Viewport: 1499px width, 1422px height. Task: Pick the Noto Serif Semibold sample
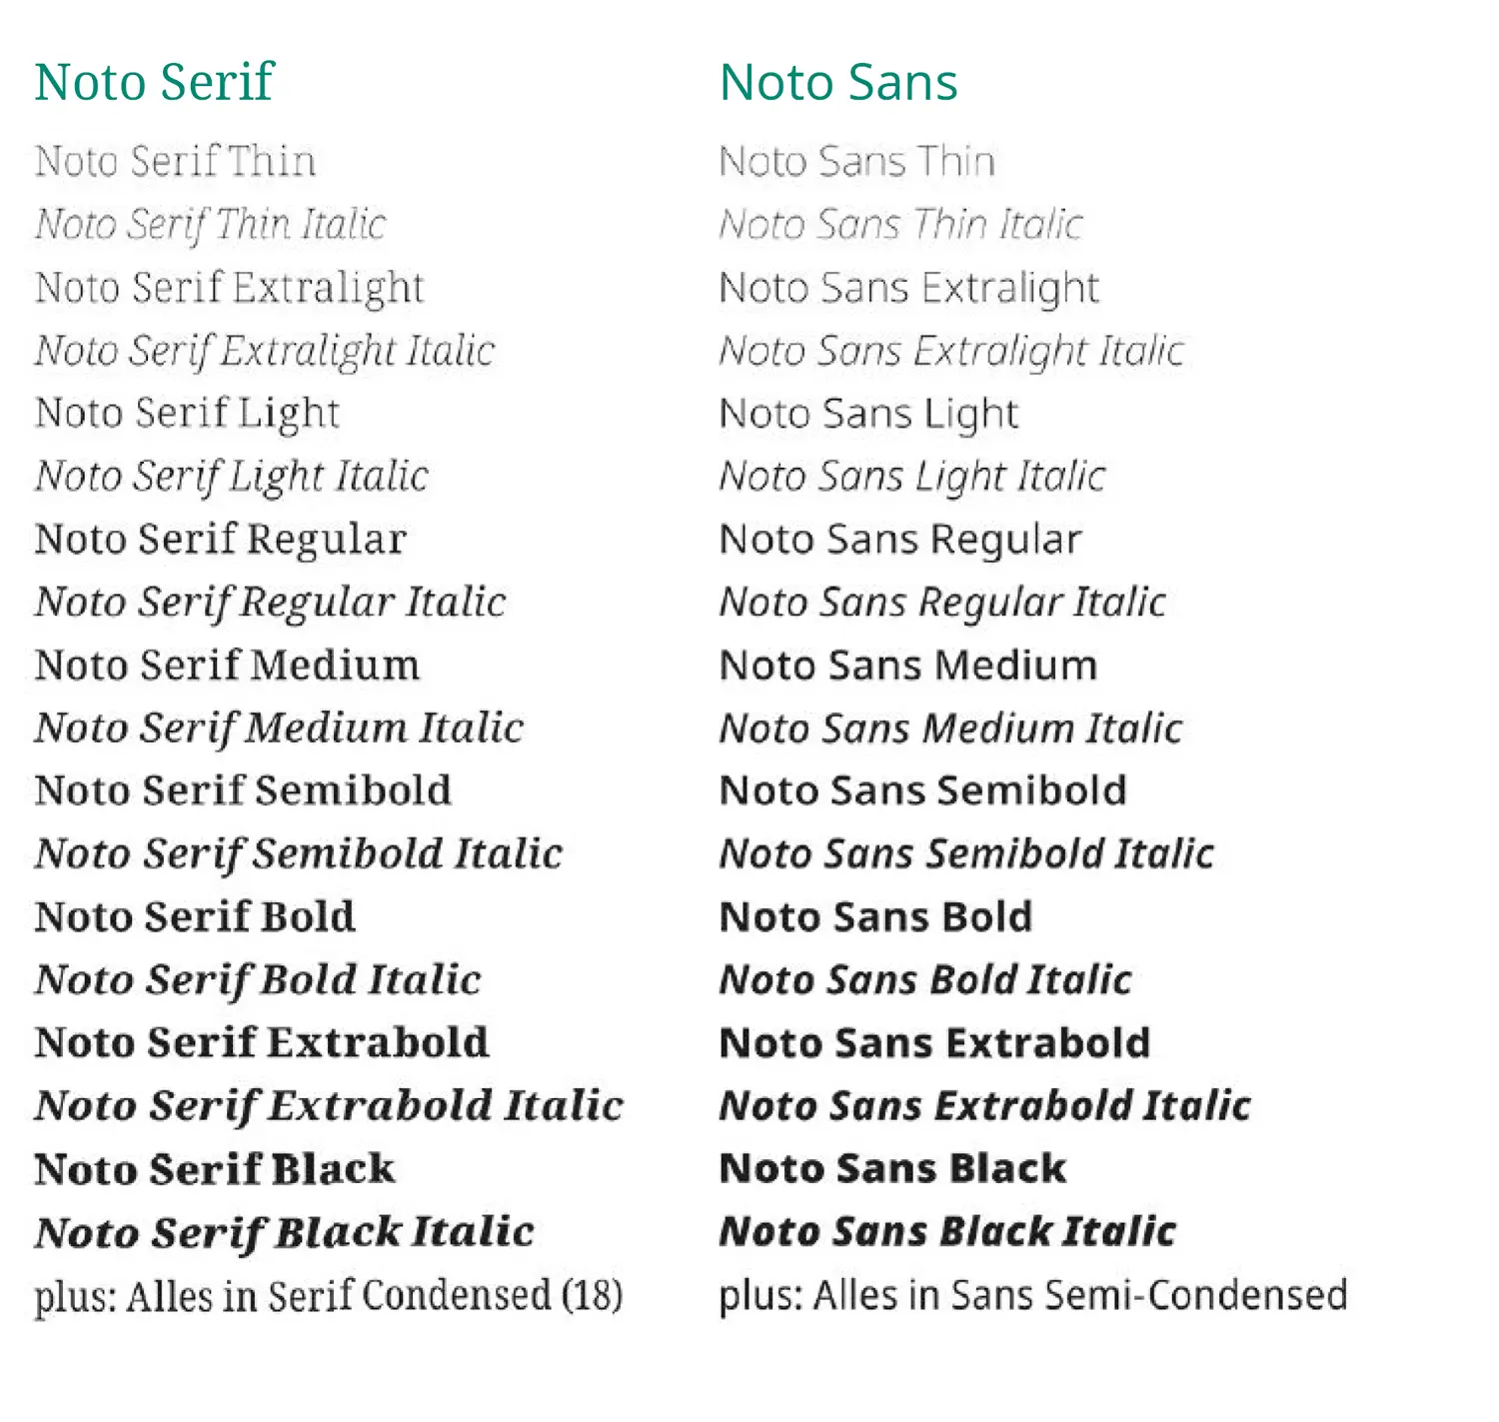point(243,790)
